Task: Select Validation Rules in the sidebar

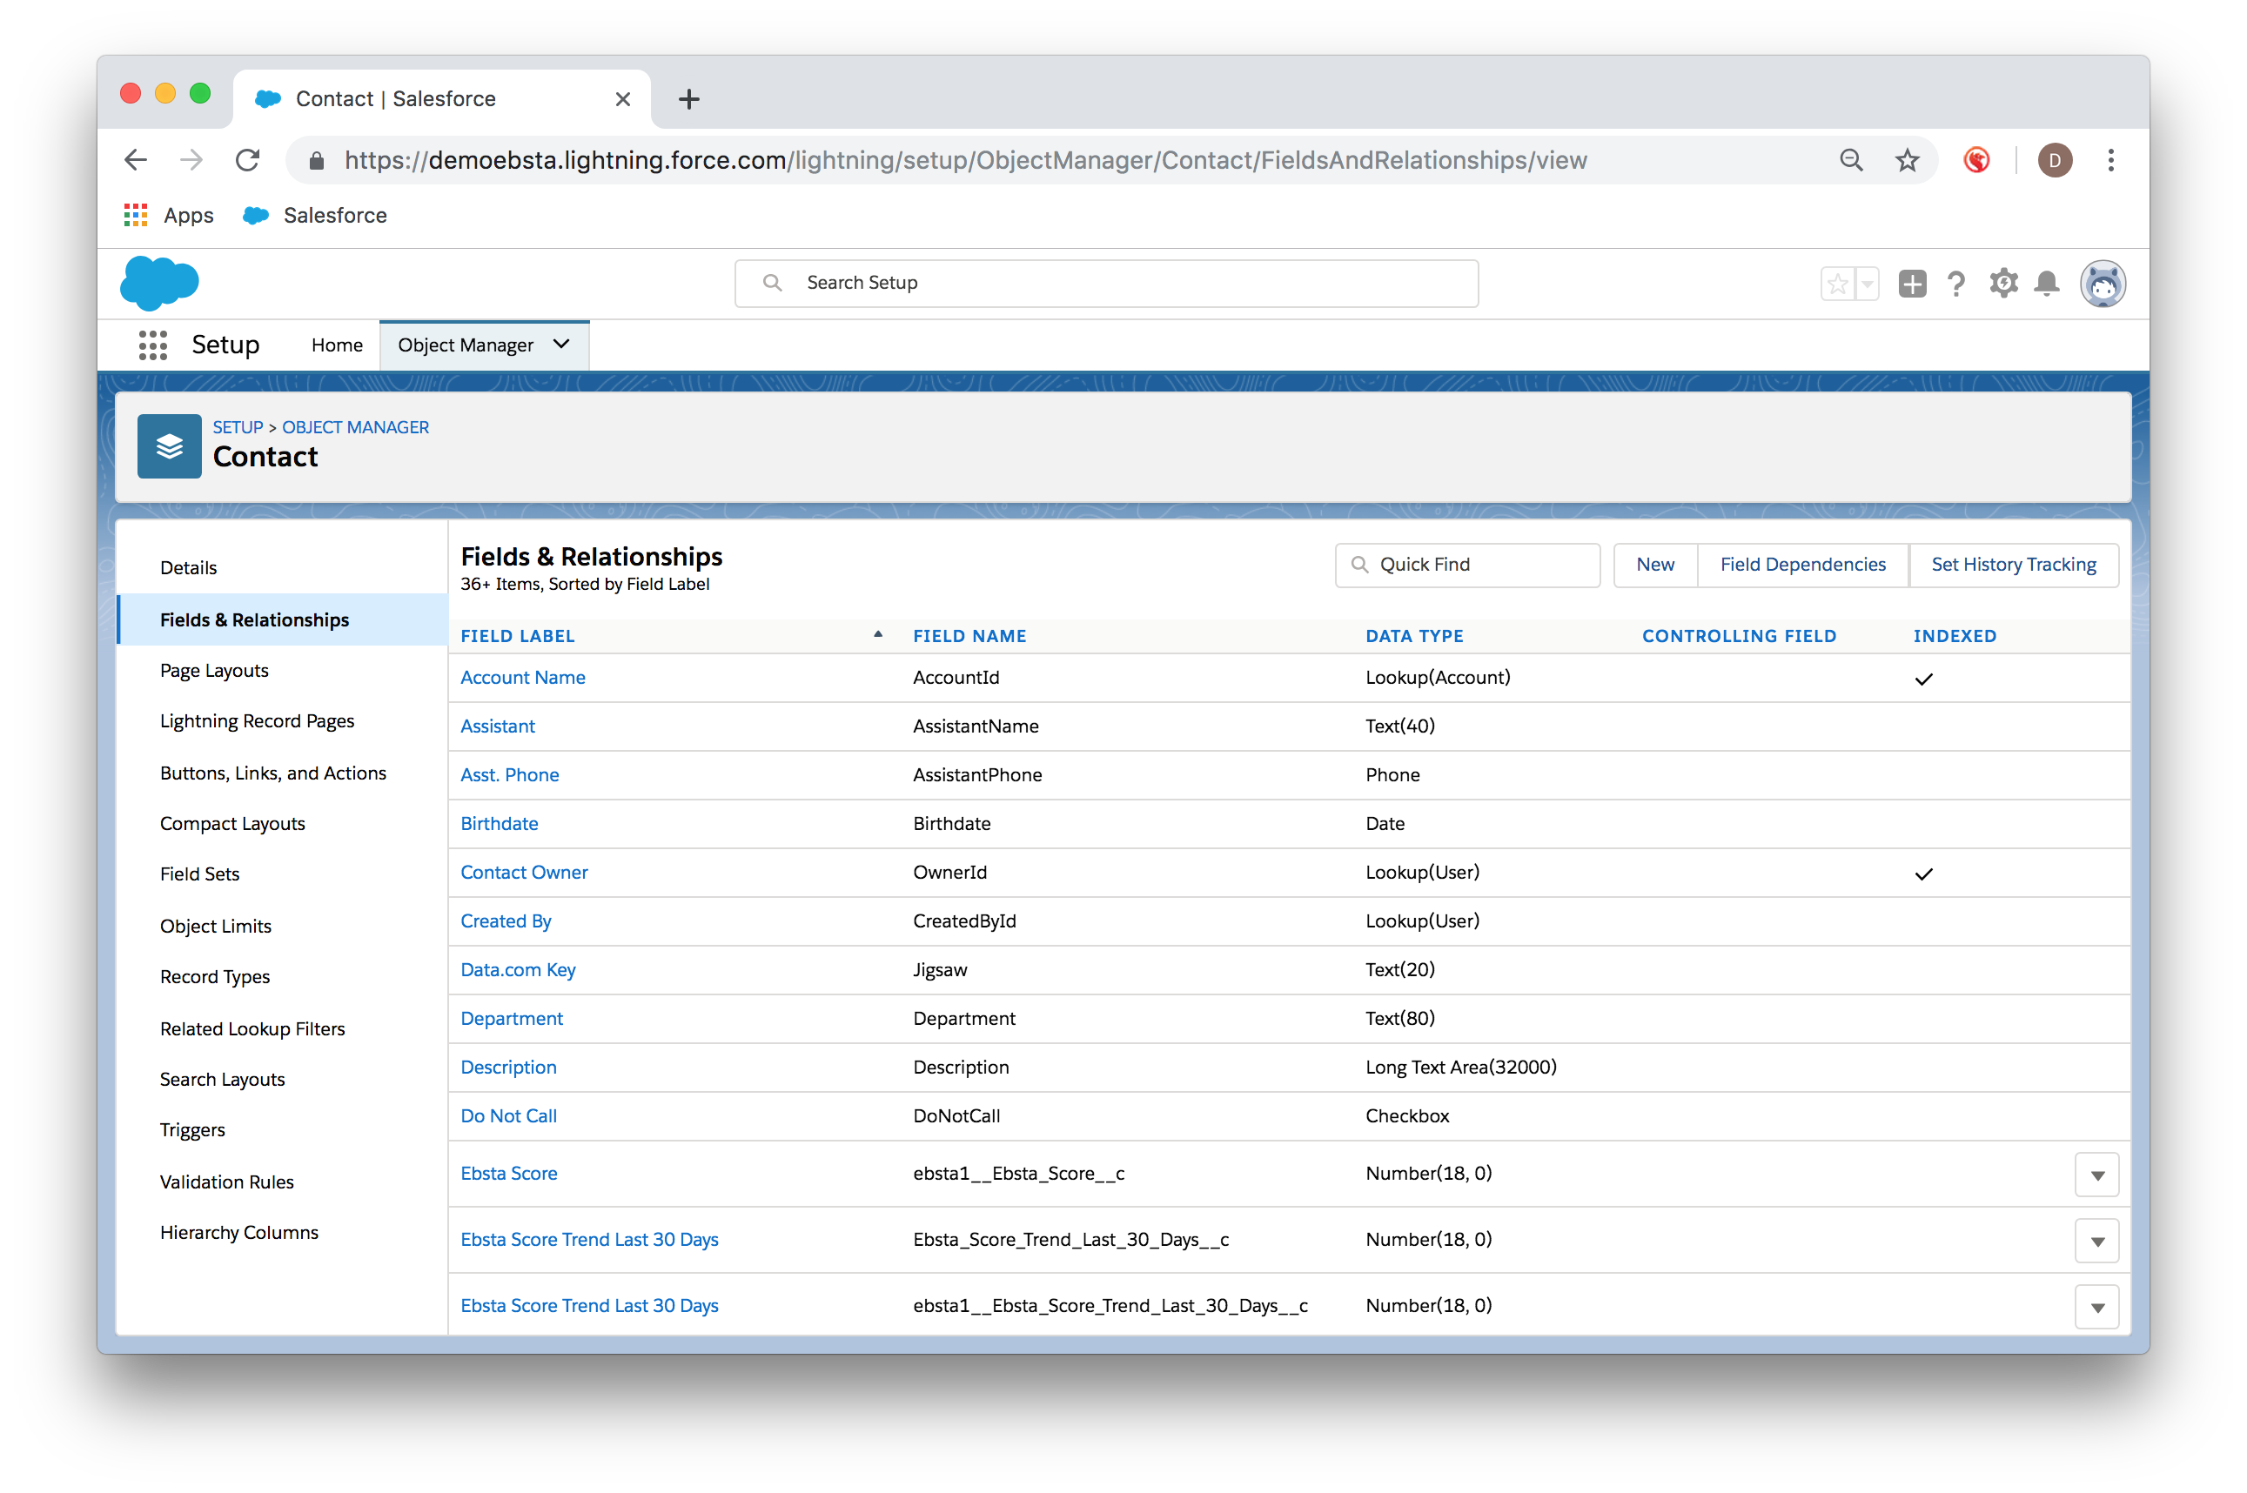Action: [226, 1182]
